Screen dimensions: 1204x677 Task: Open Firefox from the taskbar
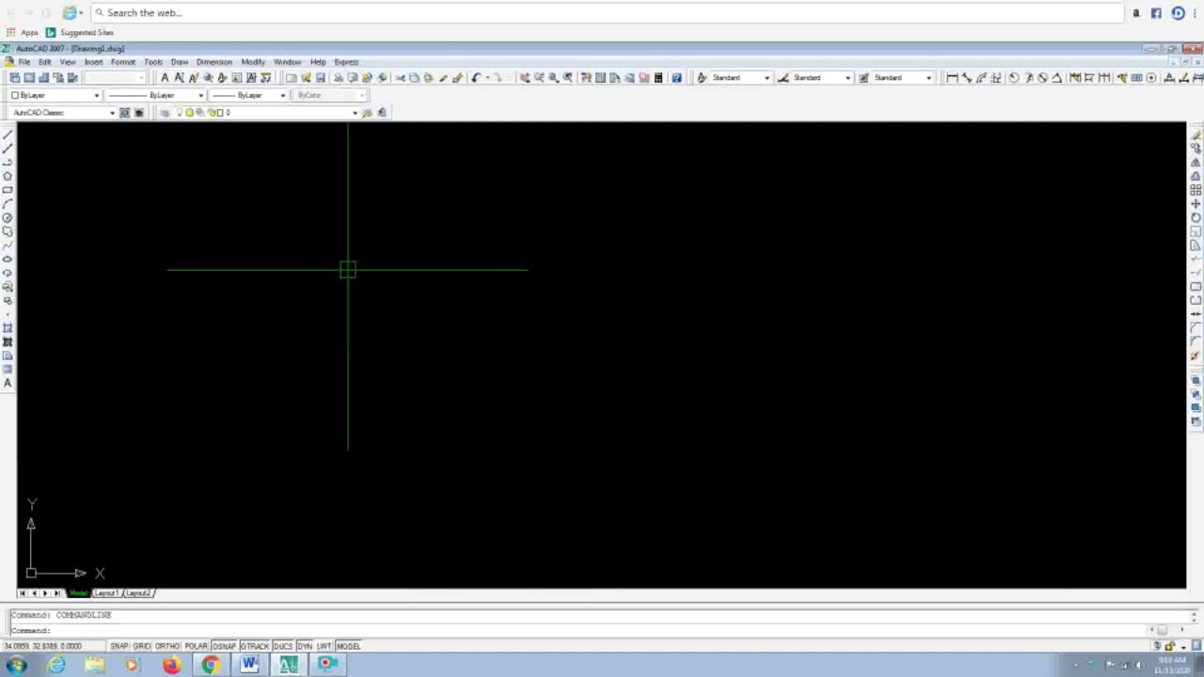[x=171, y=665]
